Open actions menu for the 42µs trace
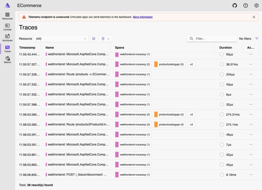Viewport: 262px width, 190px height. pos(251,155)
